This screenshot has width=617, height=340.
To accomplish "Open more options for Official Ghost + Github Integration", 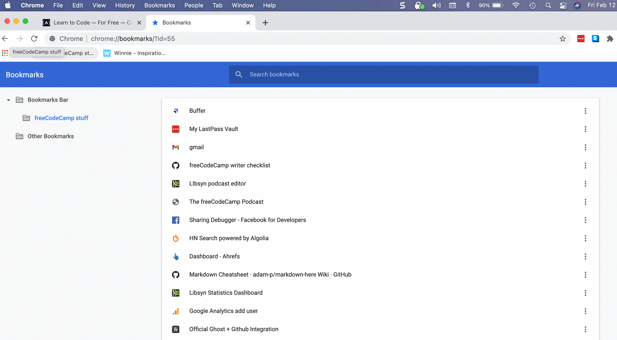I will pos(585,329).
